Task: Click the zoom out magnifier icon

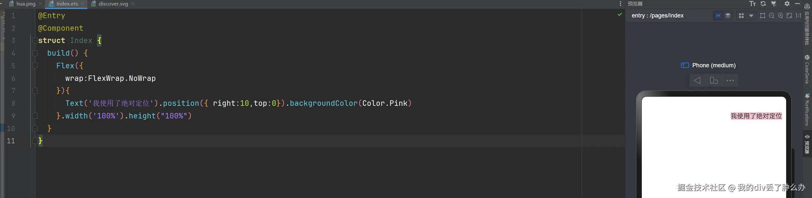Action: tap(772, 16)
